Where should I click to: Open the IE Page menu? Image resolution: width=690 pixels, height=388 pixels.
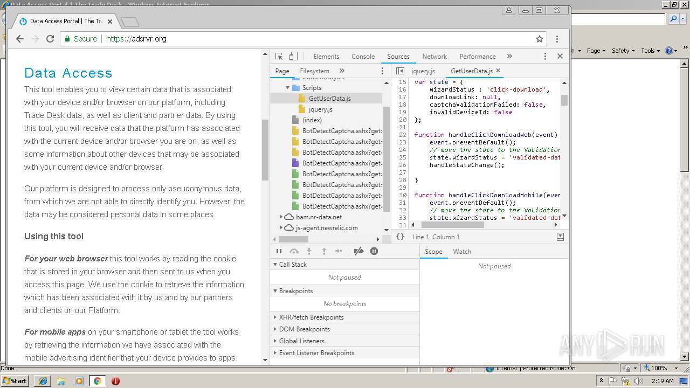click(596, 51)
